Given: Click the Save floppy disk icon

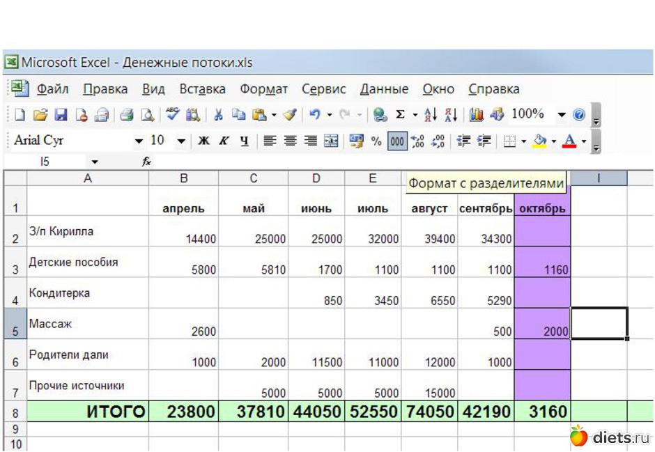Looking at the screenshot, I should (61, 115).
